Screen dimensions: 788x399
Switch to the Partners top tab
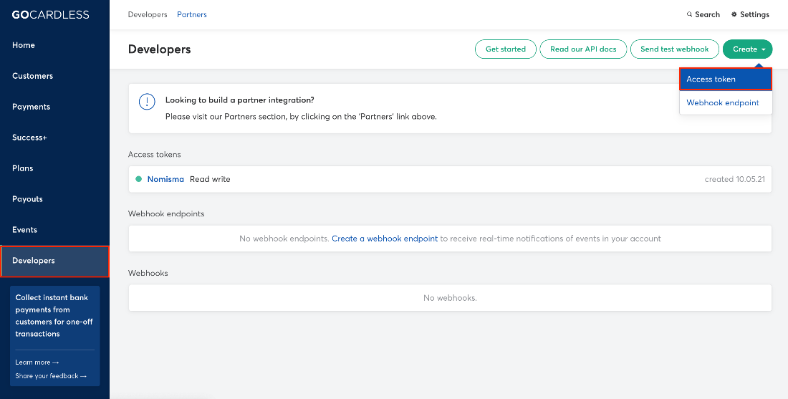191,14
